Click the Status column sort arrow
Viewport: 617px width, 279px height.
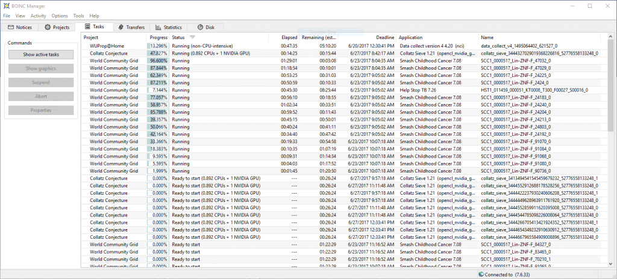click(192, 37)
